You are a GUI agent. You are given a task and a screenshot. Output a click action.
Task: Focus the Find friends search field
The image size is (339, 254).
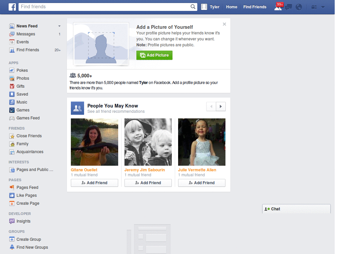pyautogui.click(x=105, y=7)
